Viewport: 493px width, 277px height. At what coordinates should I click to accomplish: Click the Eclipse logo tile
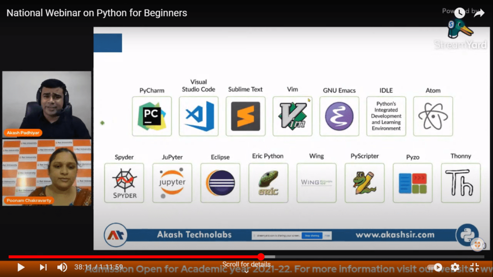221,183
